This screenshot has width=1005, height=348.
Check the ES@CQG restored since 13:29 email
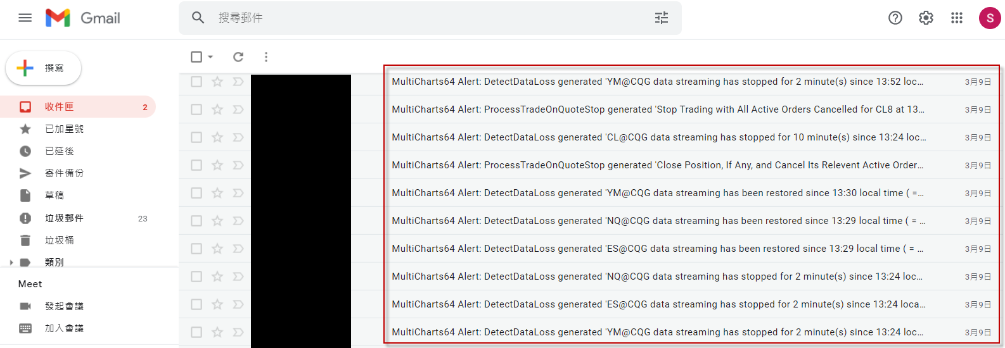tap(196, 249)
